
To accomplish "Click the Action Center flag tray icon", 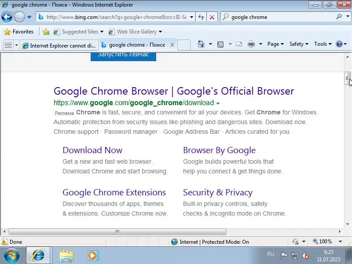I will [284, 256].
